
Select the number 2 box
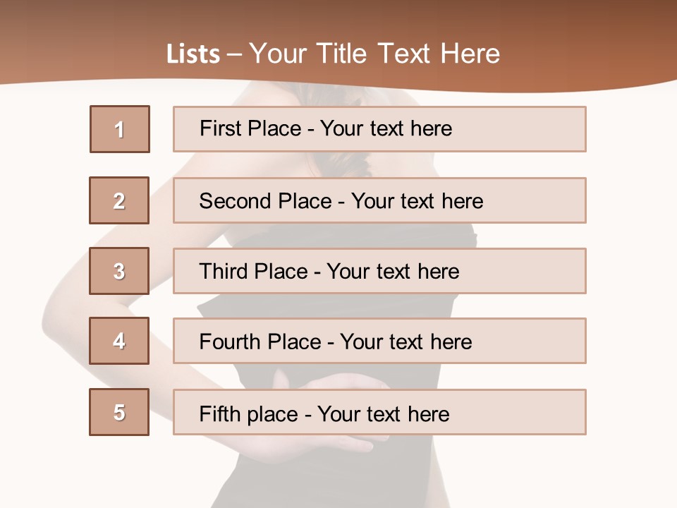(x=119, y=200)
